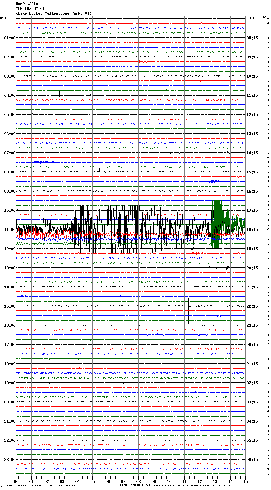Click the 20:15 UTC time label
The width and height of the screenshot is (271, 490).
[x=252, y=268]
